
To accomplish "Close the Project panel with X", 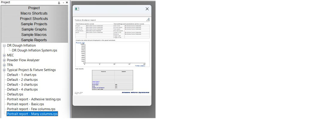I will tap(66, 2).
